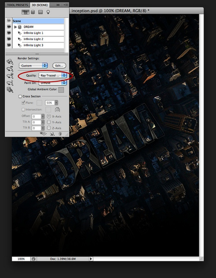This screenshot has width=216, height=278.
Task: Switch to the Tool Presets tab
Action: tap(17, 5)
